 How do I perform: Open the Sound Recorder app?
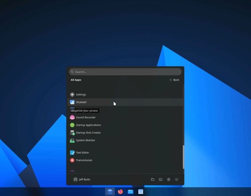click(x=86, y=118)
